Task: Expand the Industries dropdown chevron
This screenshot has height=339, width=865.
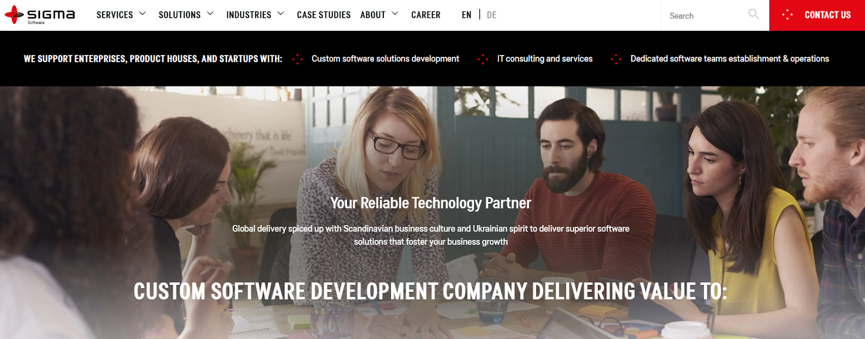Action: click(281, 14)
